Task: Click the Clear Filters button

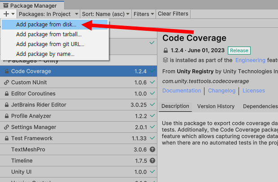Action: [x=173, y=14]
